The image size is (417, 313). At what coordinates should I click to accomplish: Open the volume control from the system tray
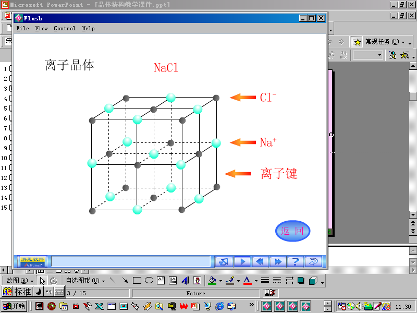coord(358,306)
